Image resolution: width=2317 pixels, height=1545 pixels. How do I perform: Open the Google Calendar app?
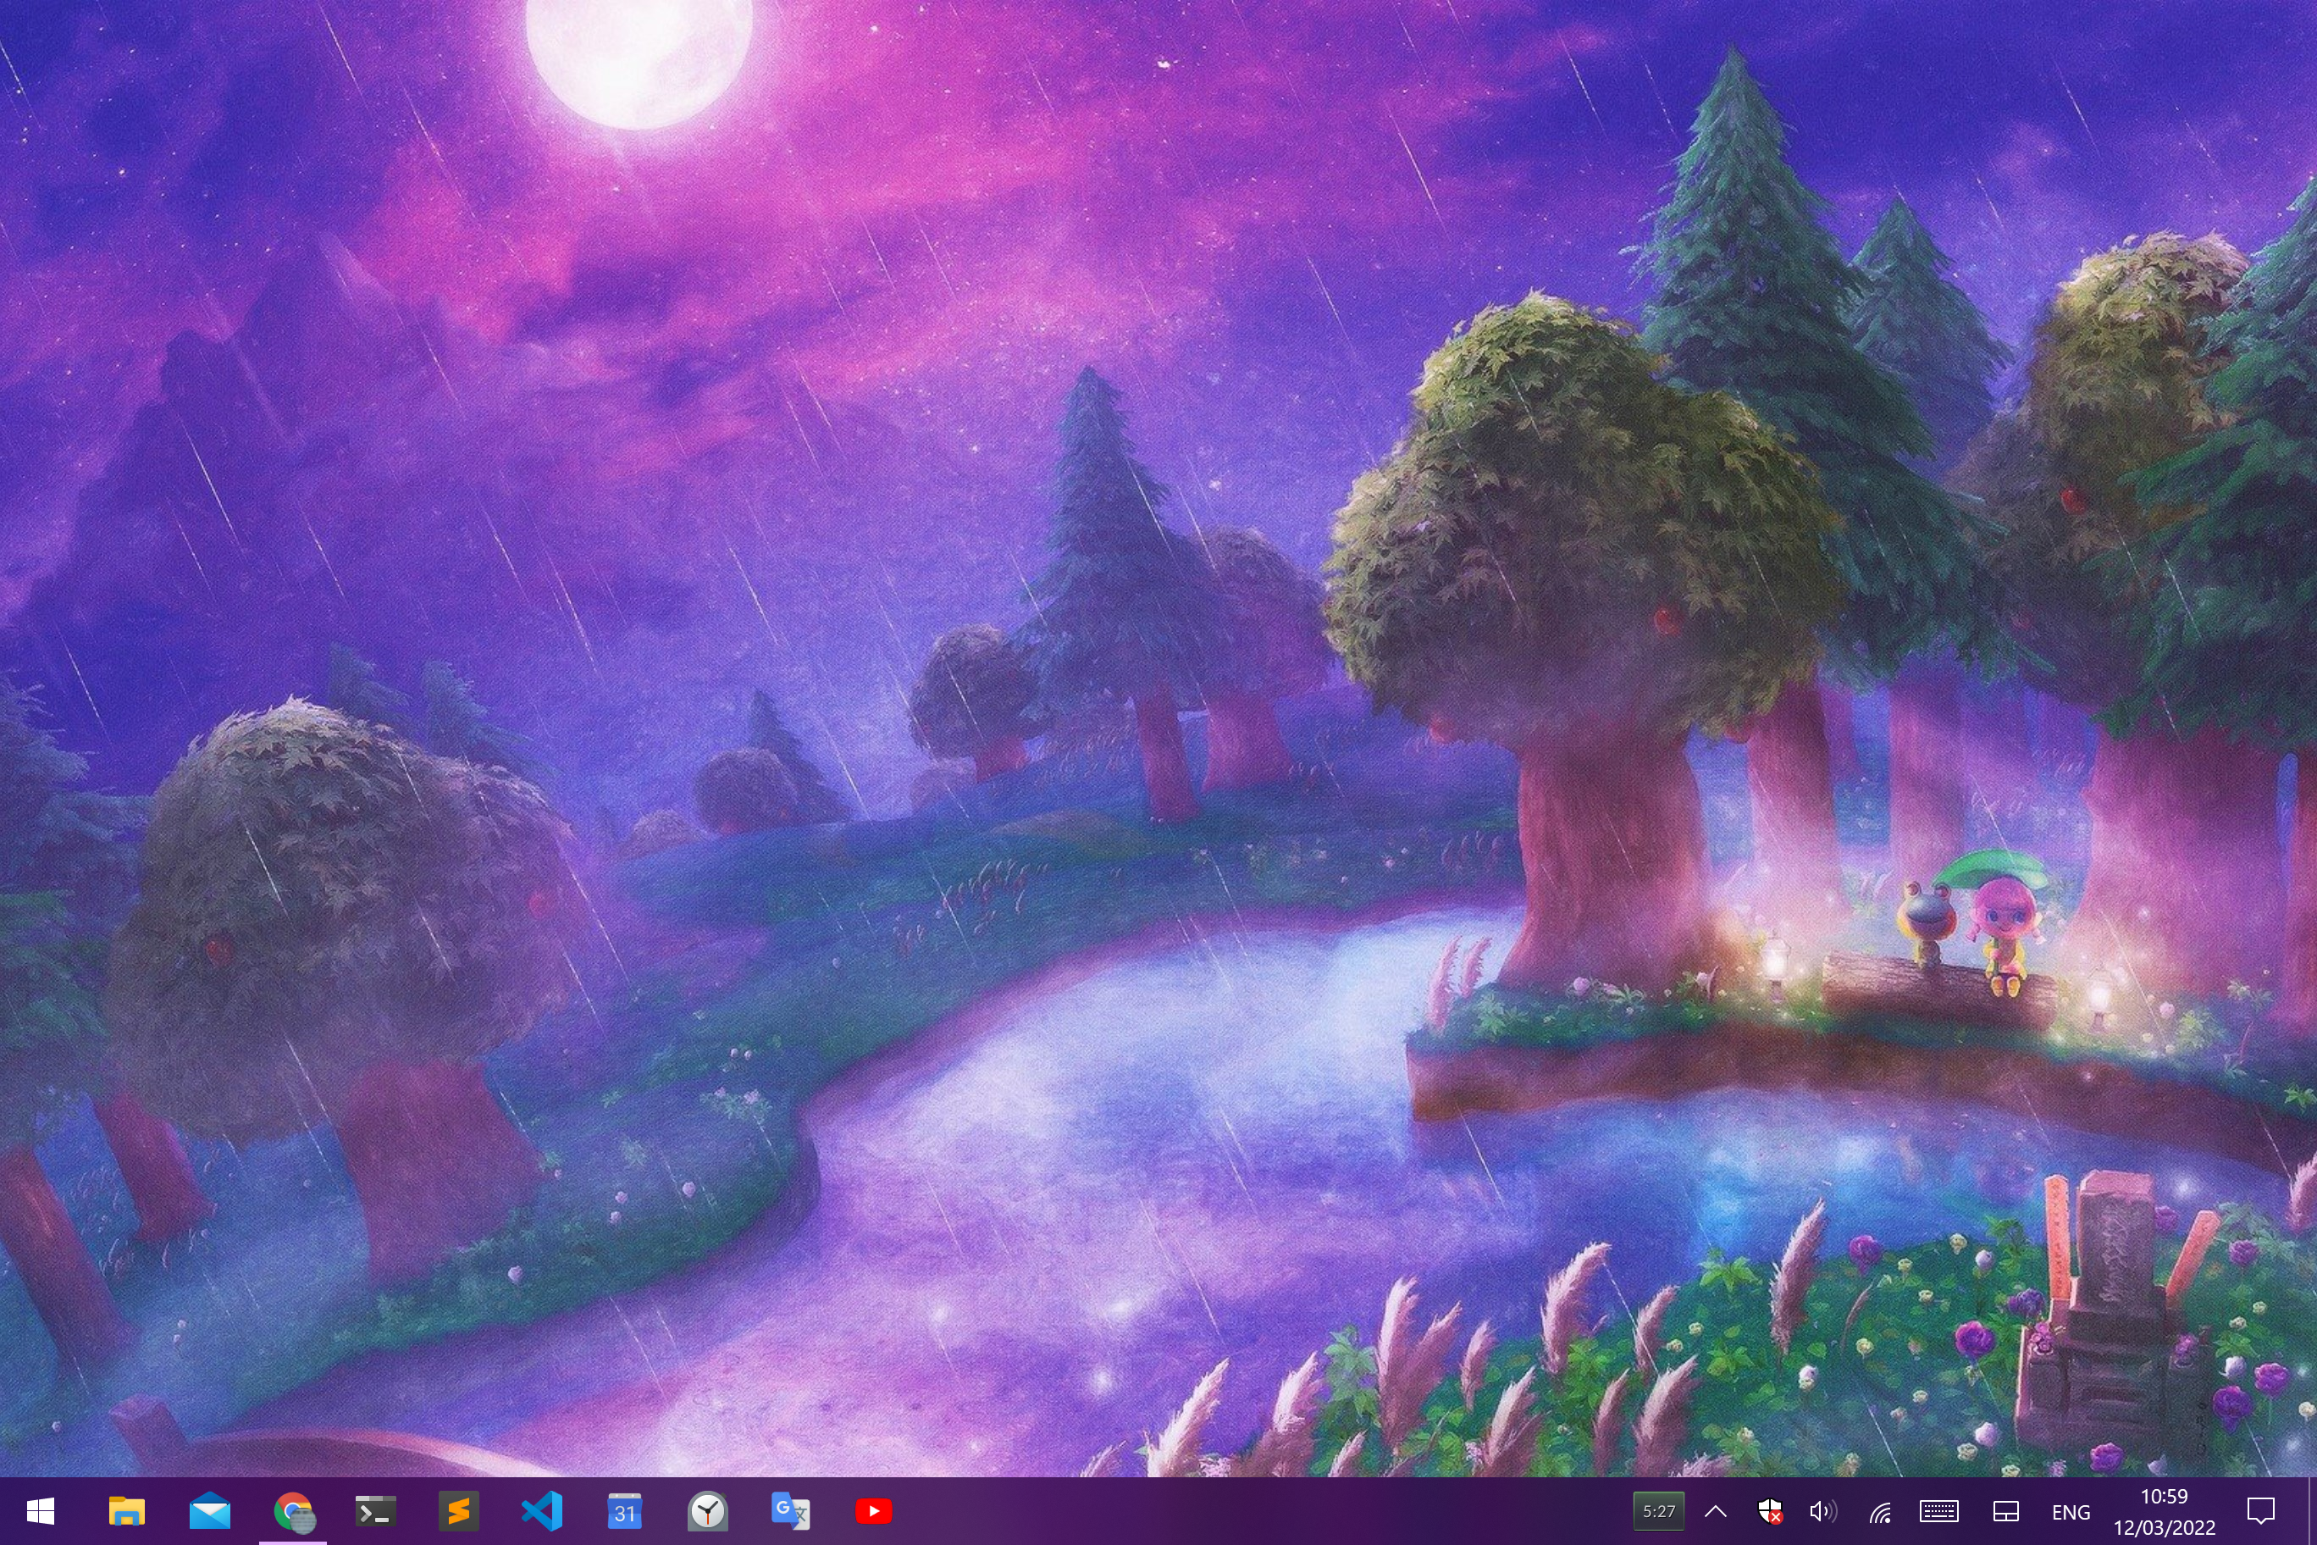[625, 1510]
